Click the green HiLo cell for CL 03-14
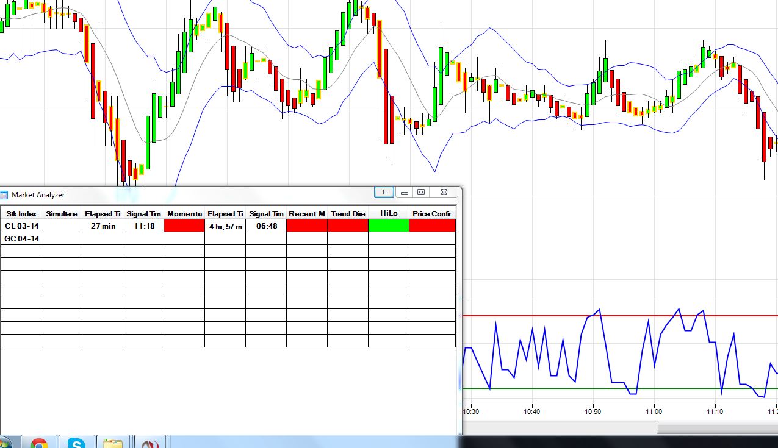The height and width of the screenshot is (448, 778). pyautogui.click(x=389, y=226)
